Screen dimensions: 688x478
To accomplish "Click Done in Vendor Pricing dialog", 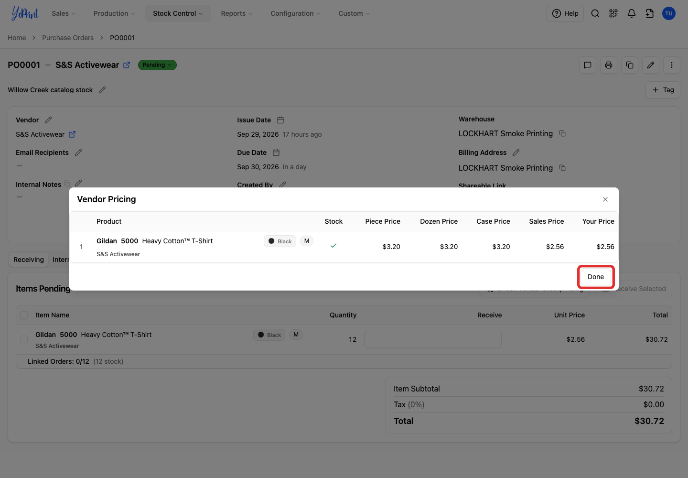I will coord(596,277).
